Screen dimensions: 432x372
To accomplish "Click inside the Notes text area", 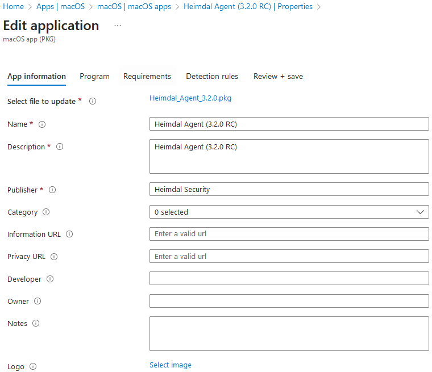I will click(289, 334).
